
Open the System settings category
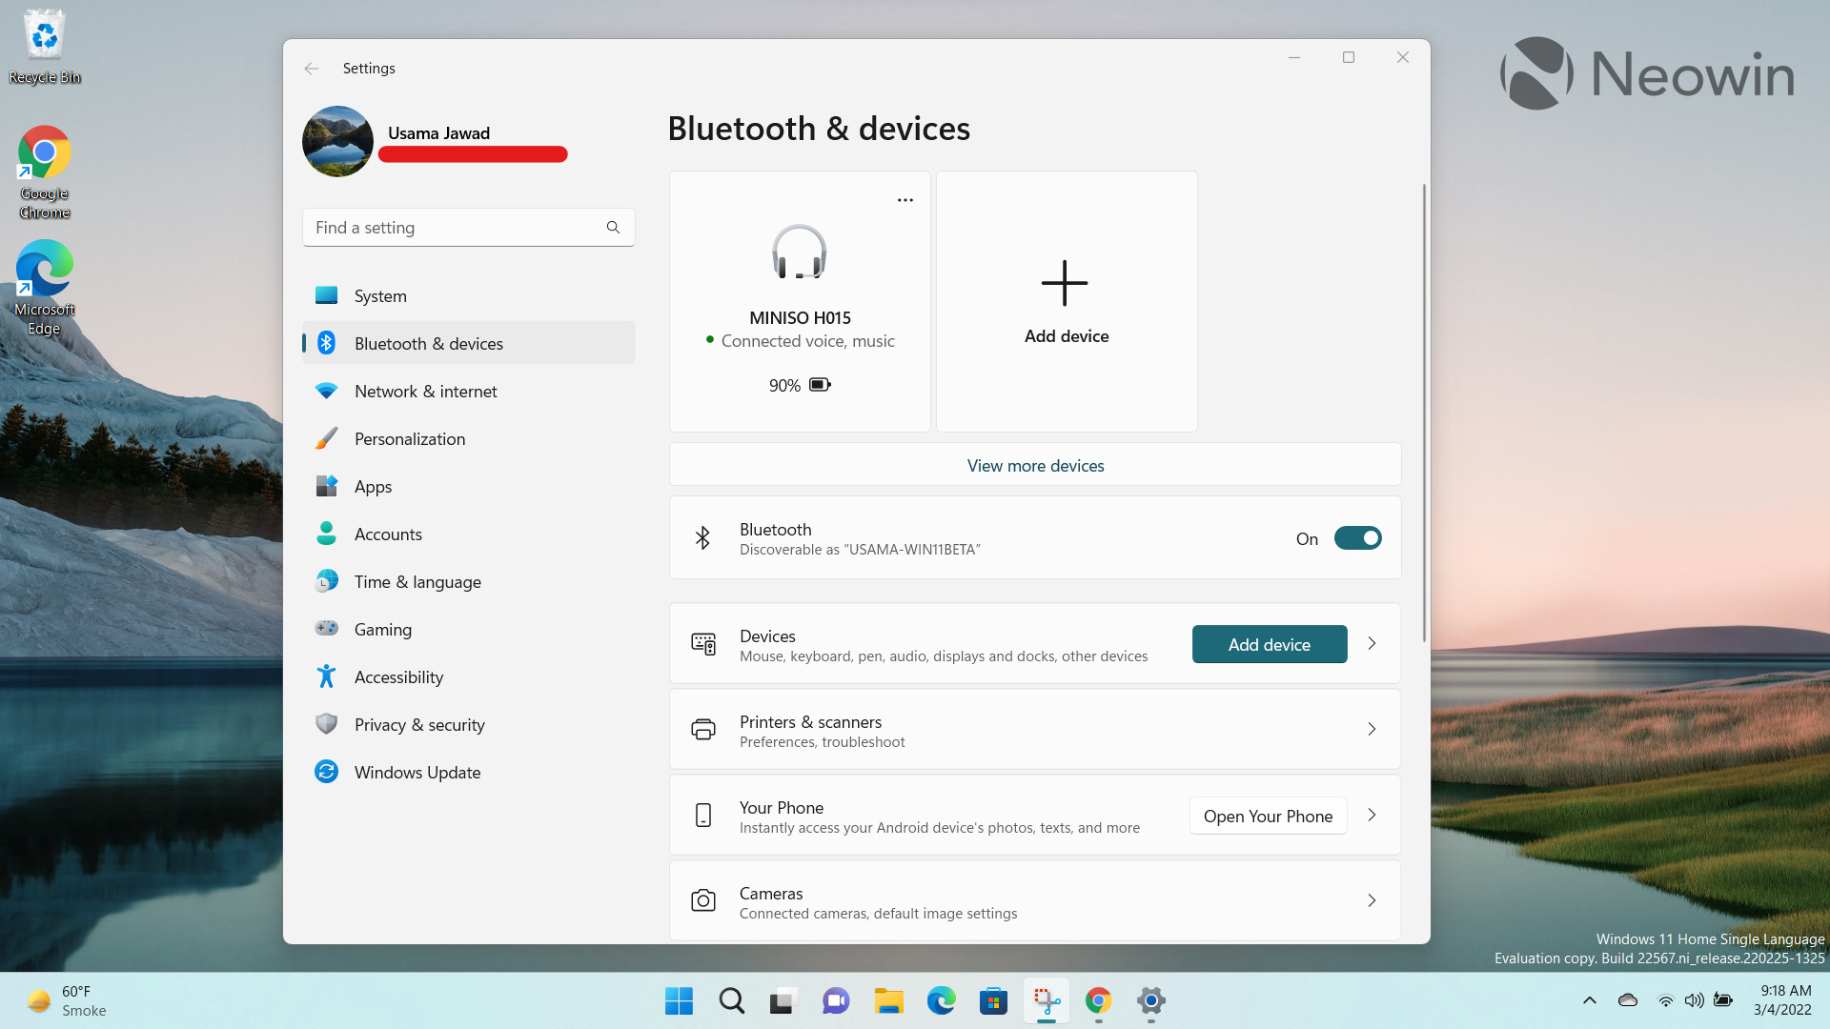pos(468,295)
